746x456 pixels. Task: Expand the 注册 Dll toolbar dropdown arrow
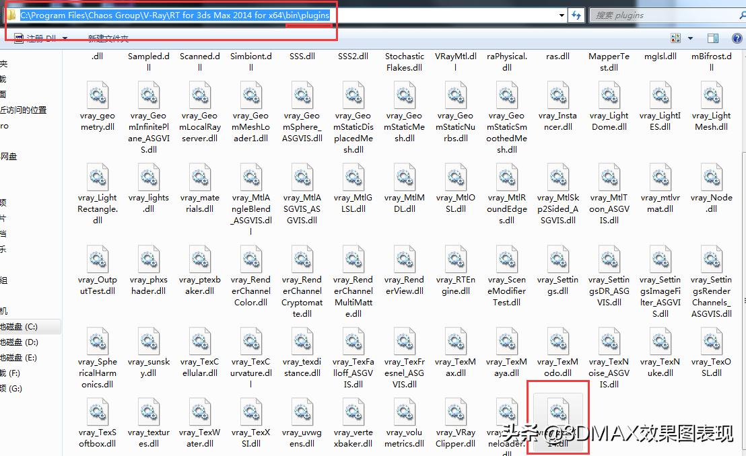point(65,38)
